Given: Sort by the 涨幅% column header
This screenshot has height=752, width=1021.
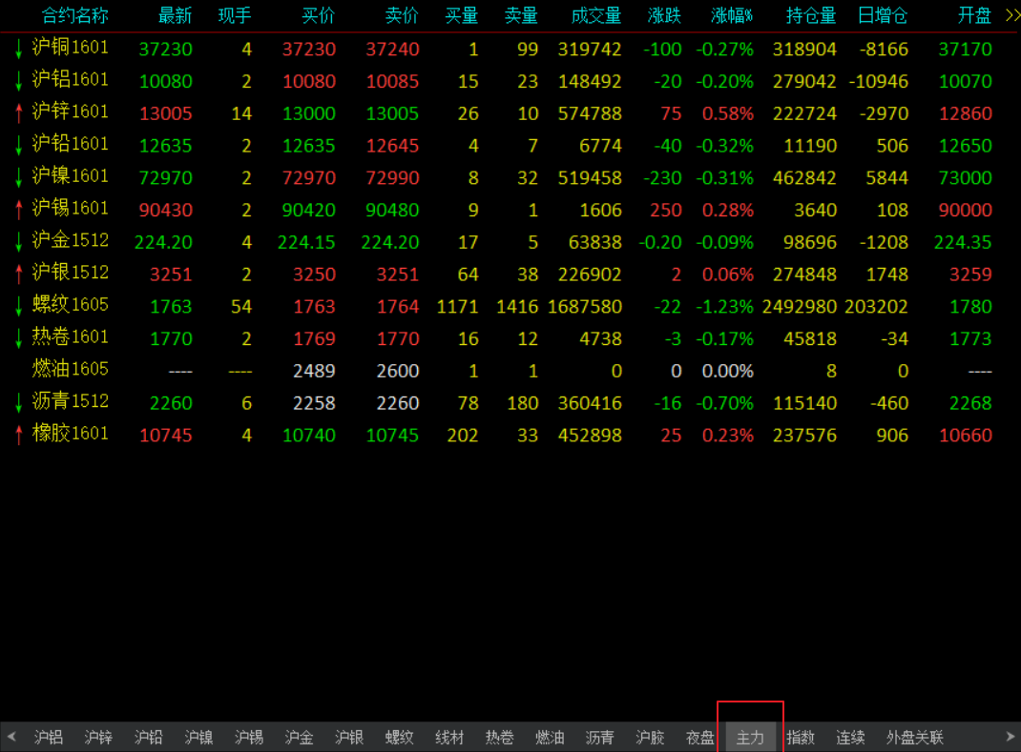Looking at the screenshot, I should (732, 16).
